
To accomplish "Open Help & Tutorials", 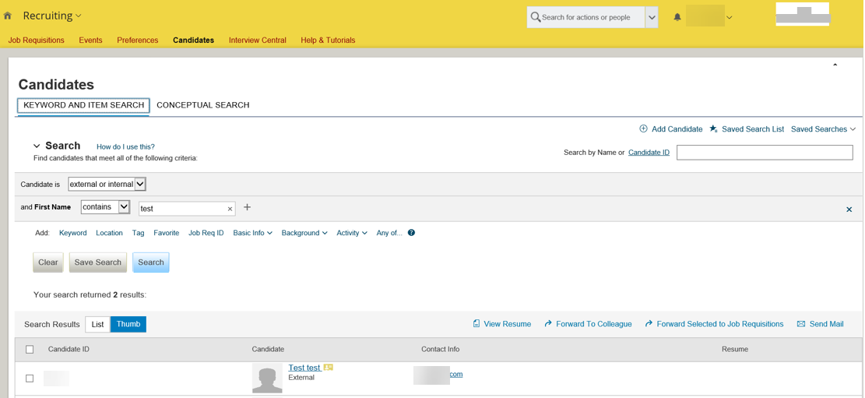I will pyautogui.click(x=328, y=41).
